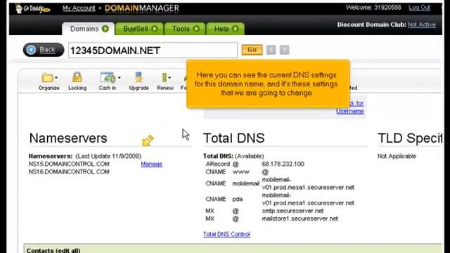Expand the Organize dropdown arrow
Screen dimensions: 450x253
(56, 77)
